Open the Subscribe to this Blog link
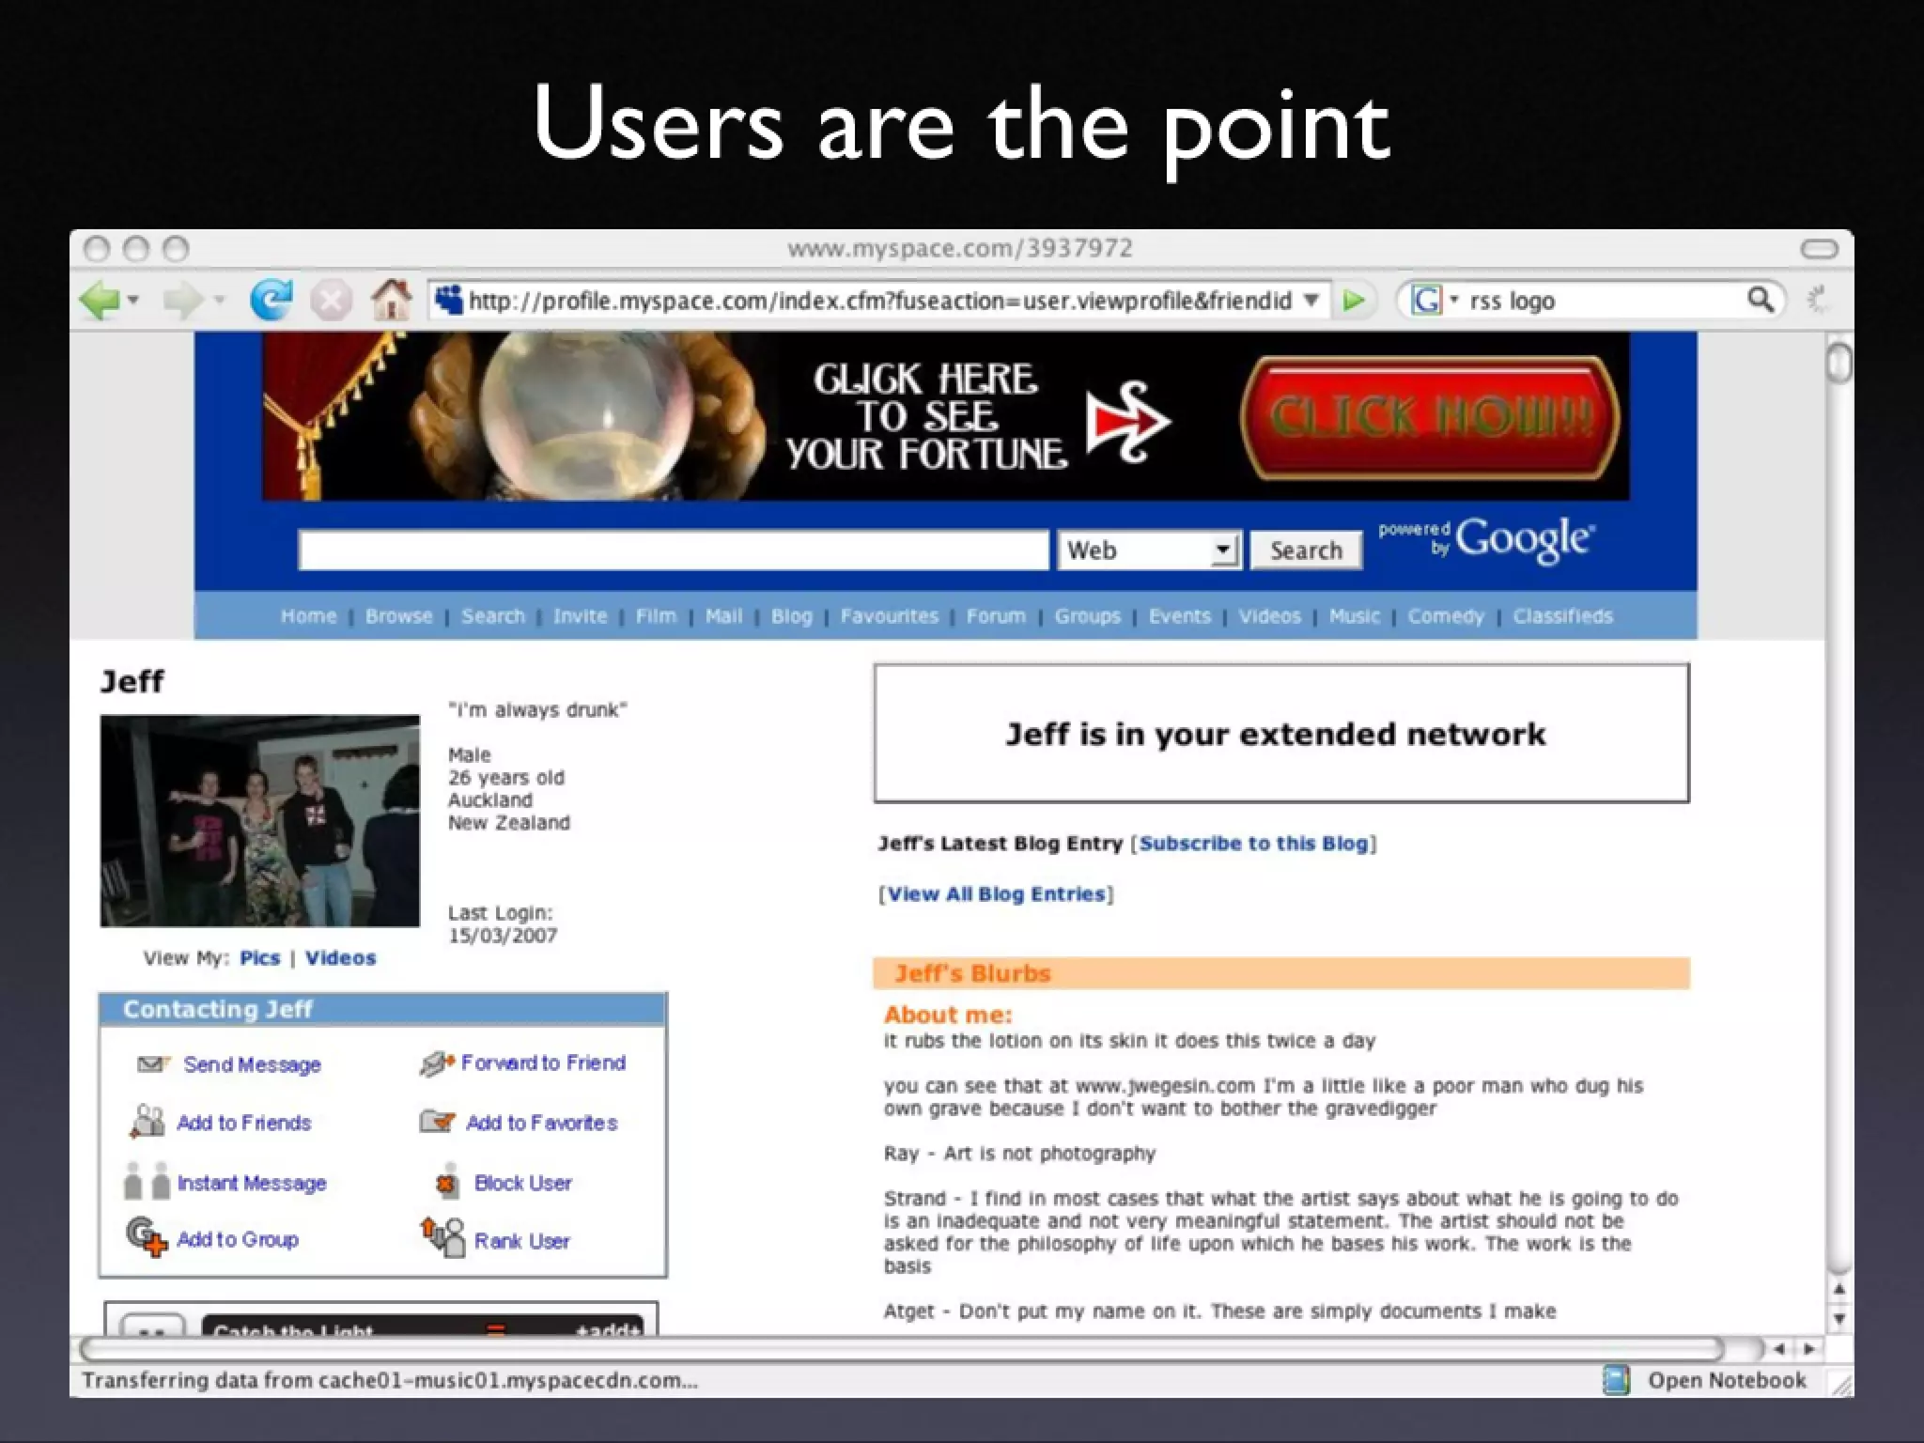 tap(1253, 844)
